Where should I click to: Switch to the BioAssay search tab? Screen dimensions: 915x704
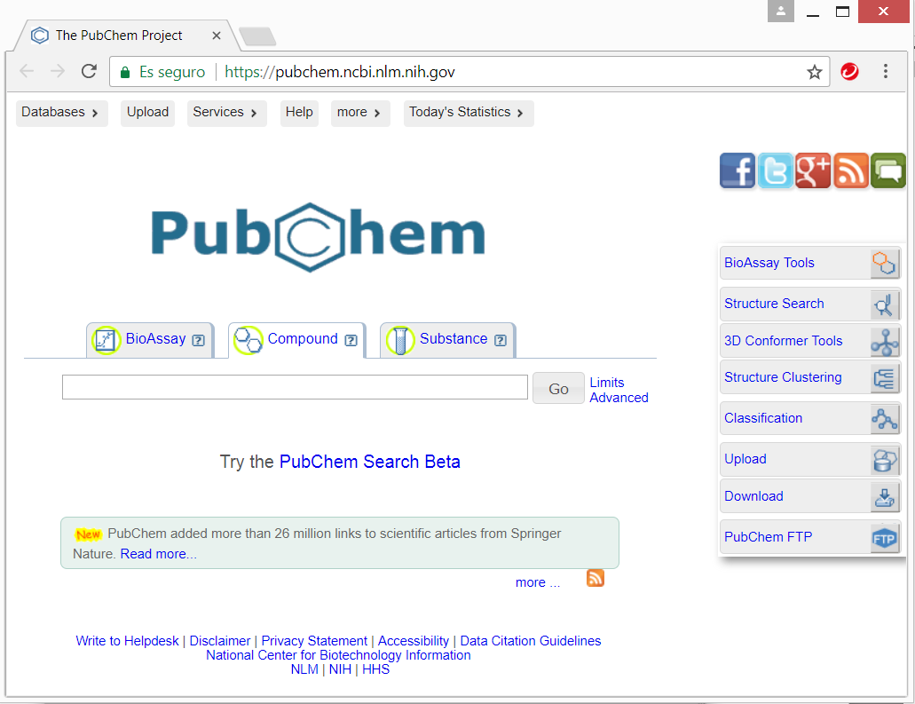tap(151, 340)
